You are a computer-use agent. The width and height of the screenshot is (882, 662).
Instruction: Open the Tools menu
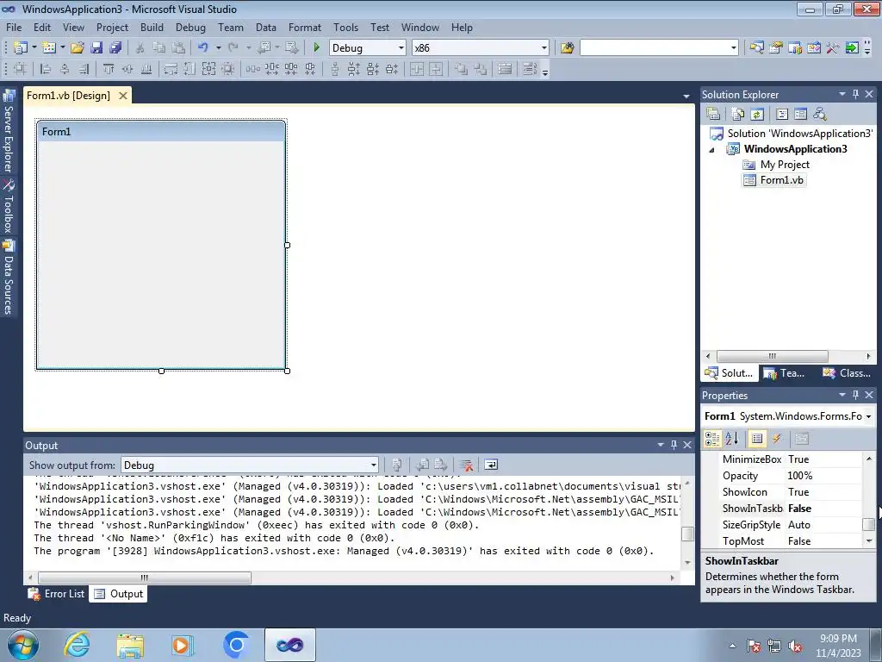point(345,28)
